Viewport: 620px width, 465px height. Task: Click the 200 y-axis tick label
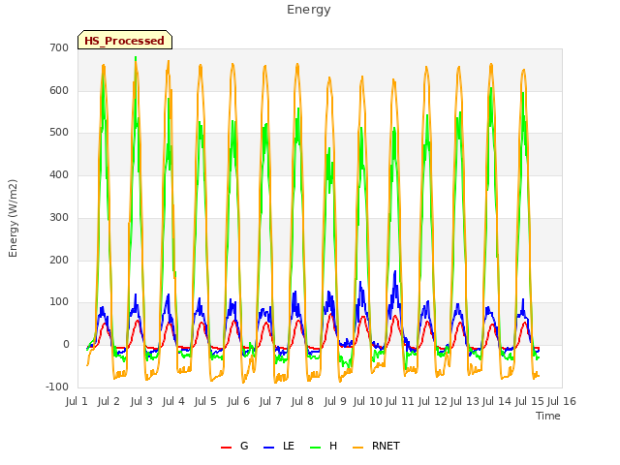point(59,261)
